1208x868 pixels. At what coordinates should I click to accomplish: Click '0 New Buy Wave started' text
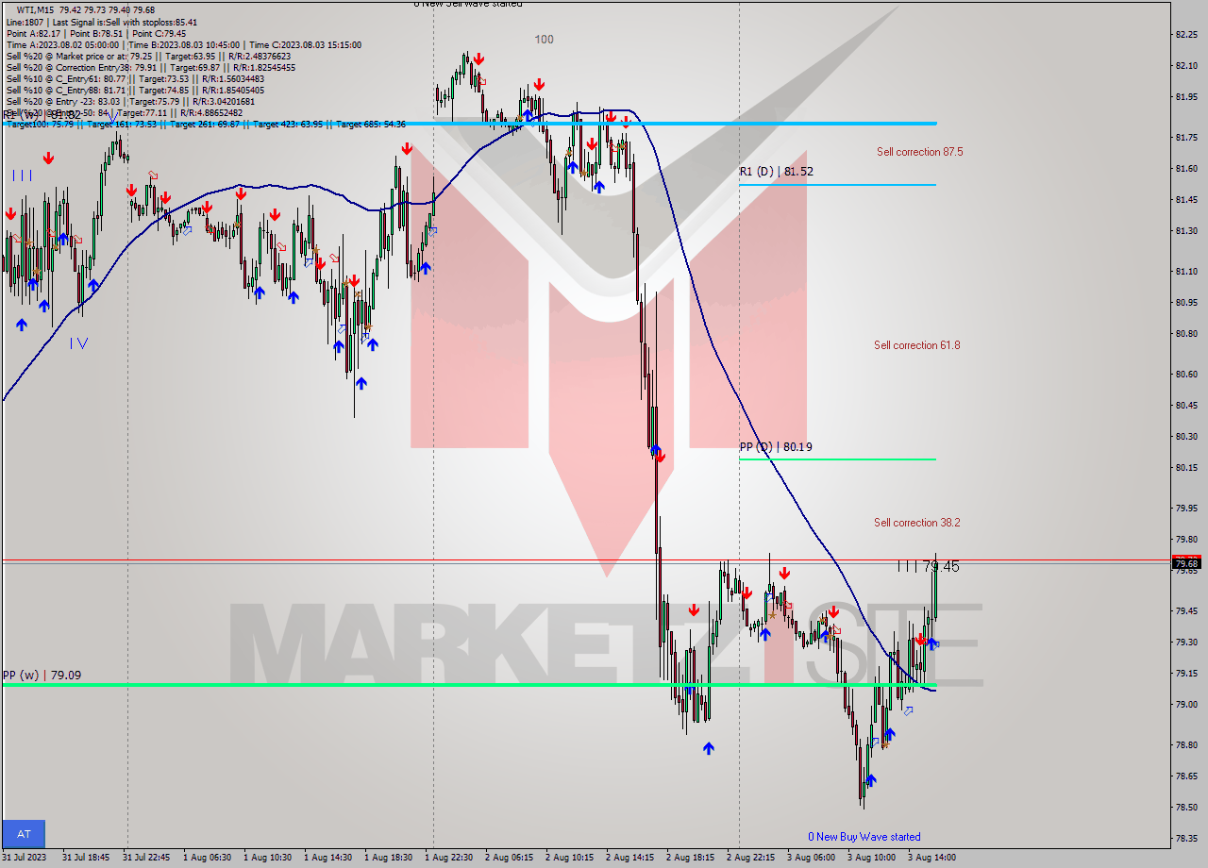[x=864, y=837]
